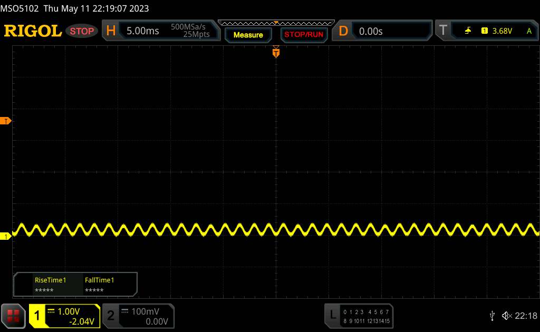
Task: Open the 500MSa/s sample rate info
Action: point(188,27)
